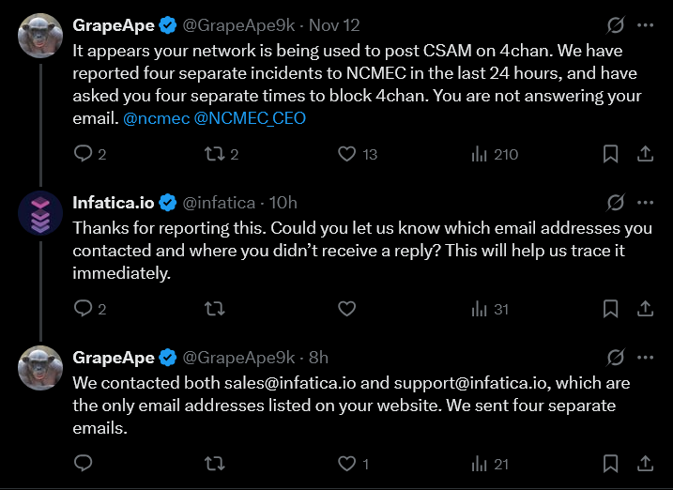This screenshot has width=673, height=490.
Task: Reply to the Infatica.io tweet
Action: pyautogui.click(x=83, y=308)
